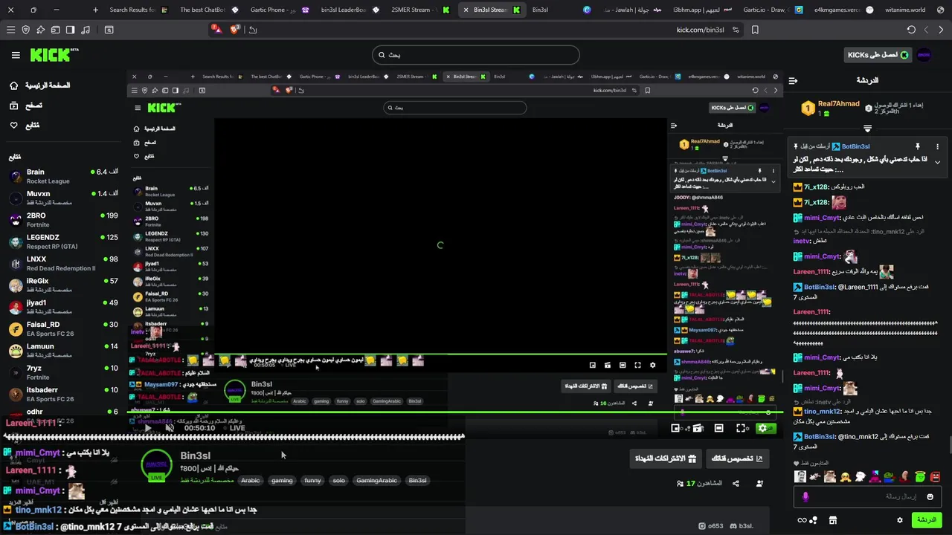Open 2BRO channel in followed list
Viewport: 952px width, 535px height.
[x=63, y=219]
